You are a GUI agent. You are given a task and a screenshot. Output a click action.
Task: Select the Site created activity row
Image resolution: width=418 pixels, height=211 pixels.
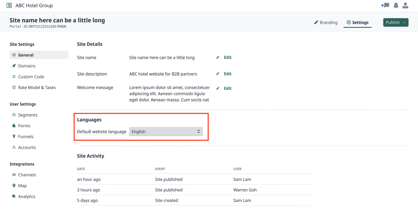194,200
